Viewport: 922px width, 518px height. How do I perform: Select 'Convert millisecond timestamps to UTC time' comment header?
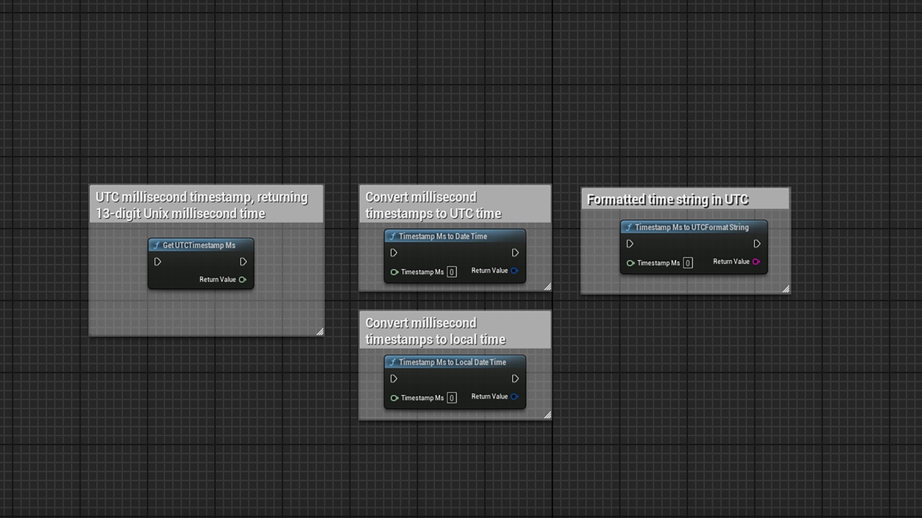455,204
